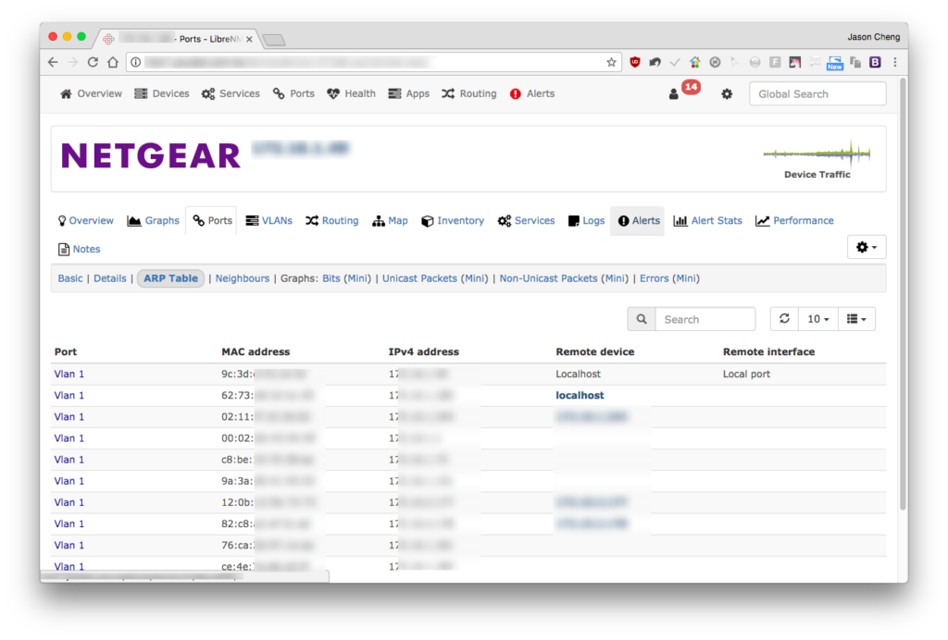Change rows per page from 10
The width and height of the screenshot is (948, 640).
pos(818,319)
